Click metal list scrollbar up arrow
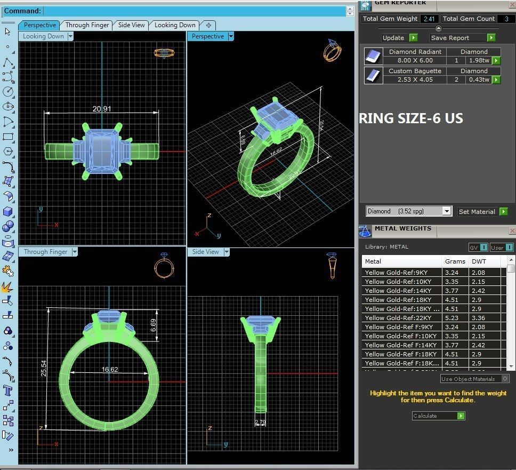 click(511, 260)
